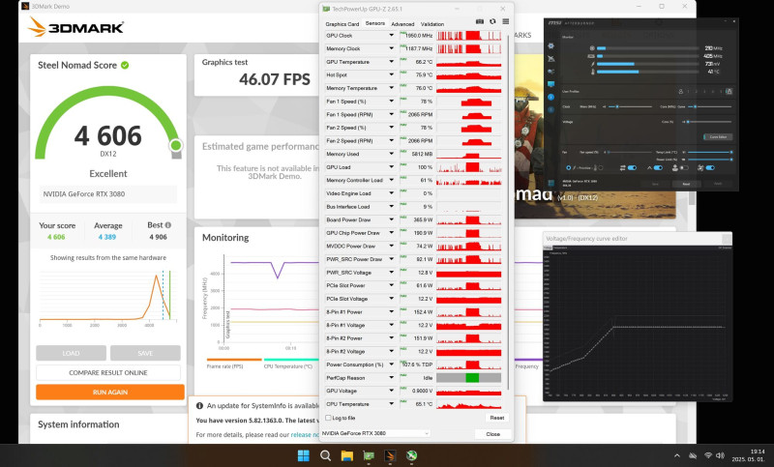Click GPU-Z sensors vertical scrollbar
The image size is (774, 467).
tap(509, 212)
